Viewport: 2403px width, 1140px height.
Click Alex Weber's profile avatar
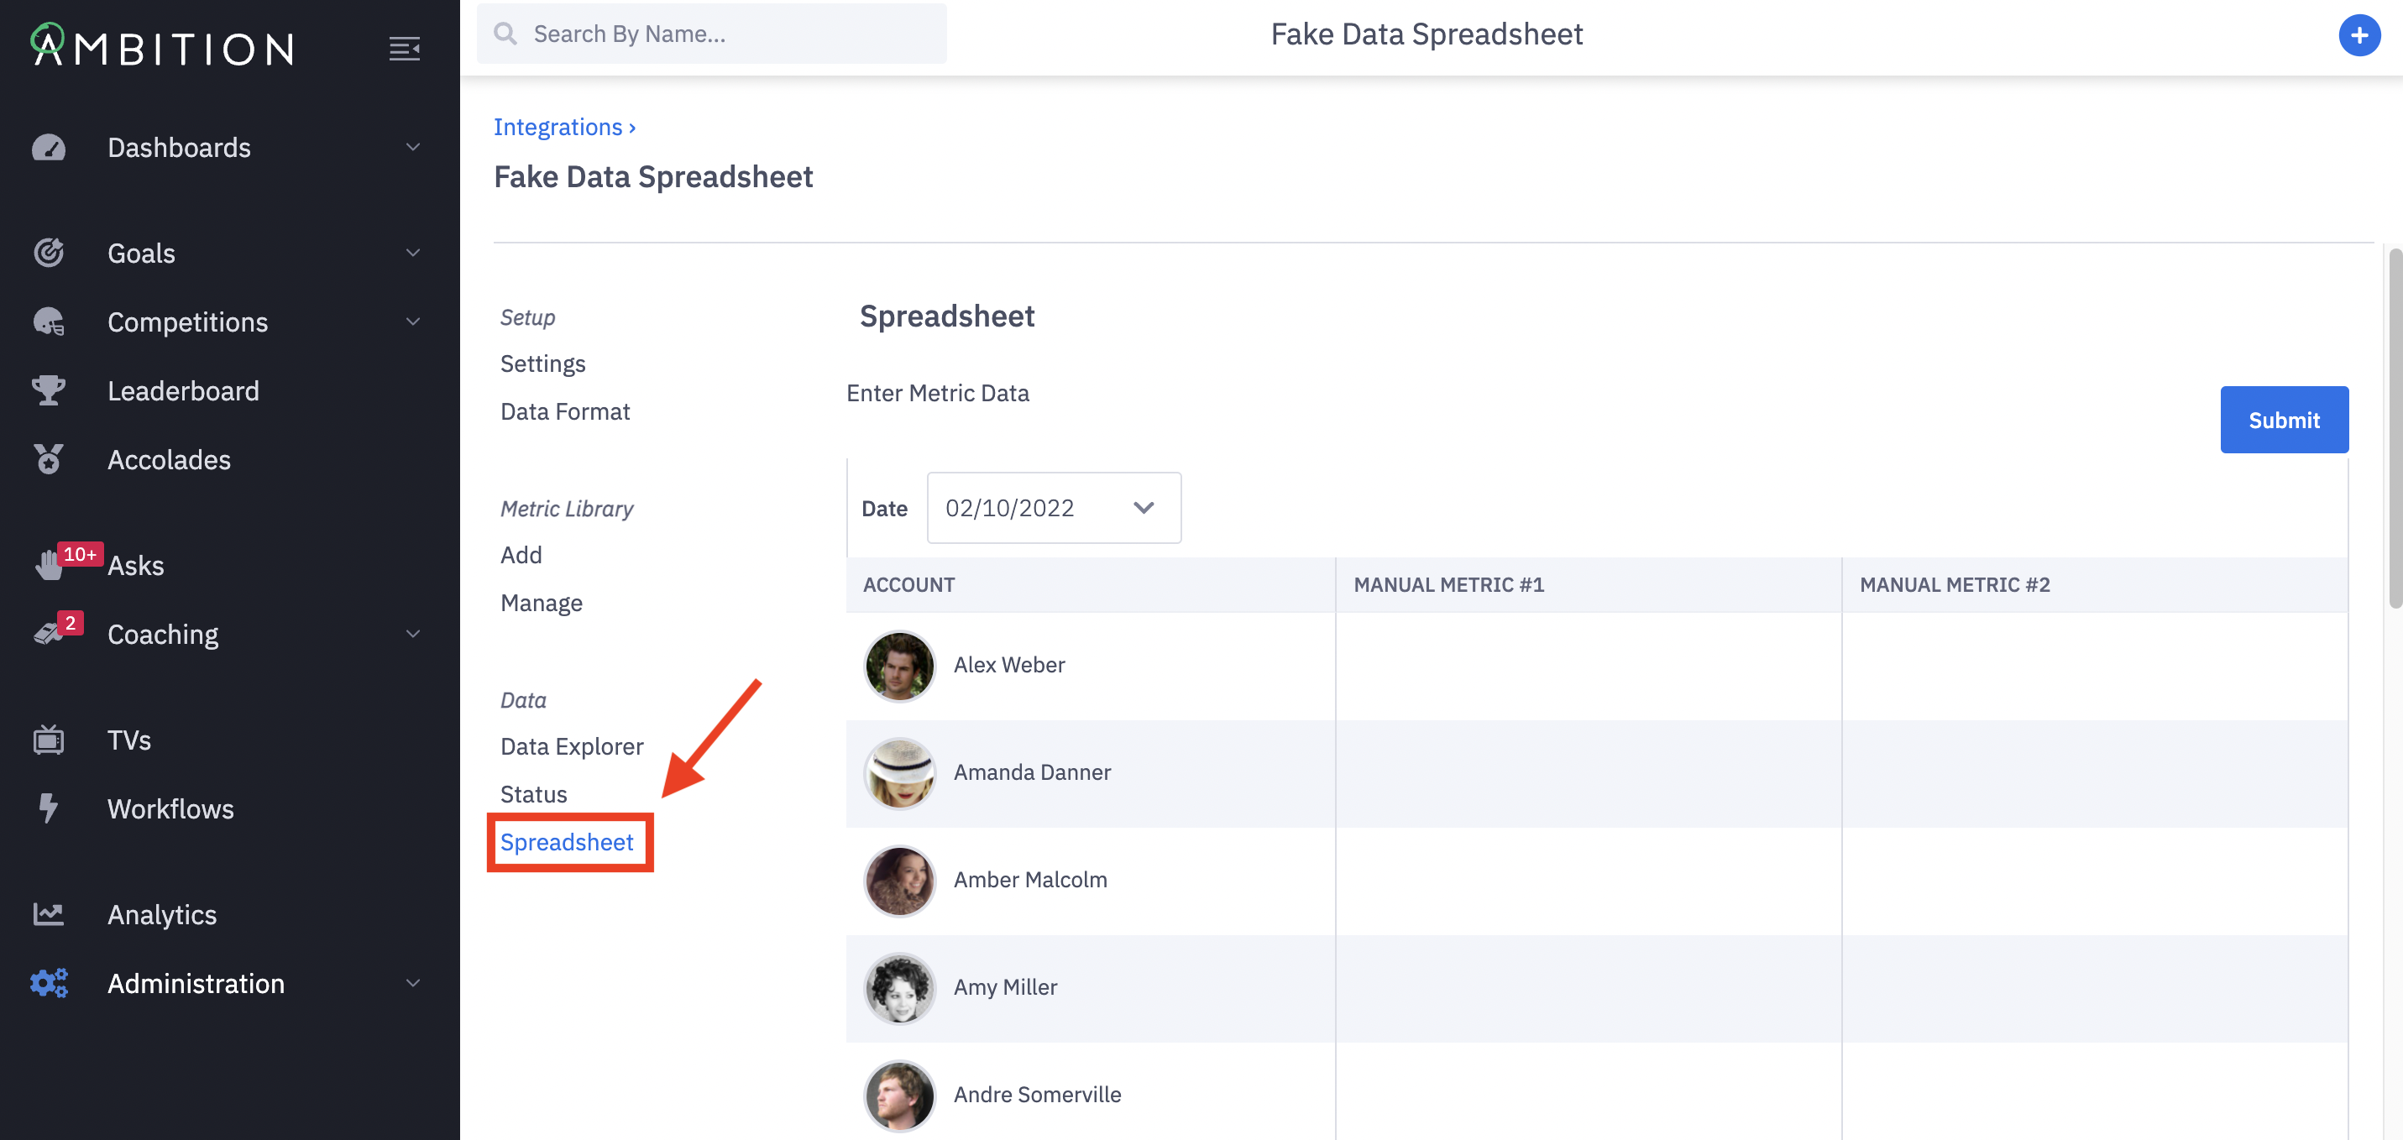coord(899,665)
